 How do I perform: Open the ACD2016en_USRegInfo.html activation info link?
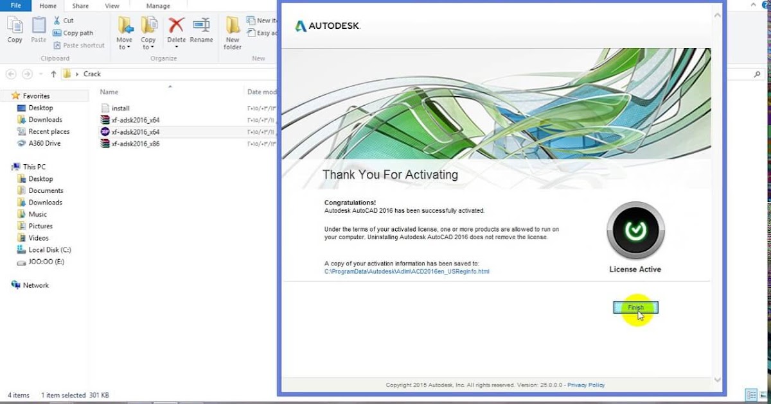tap(407, 271)
